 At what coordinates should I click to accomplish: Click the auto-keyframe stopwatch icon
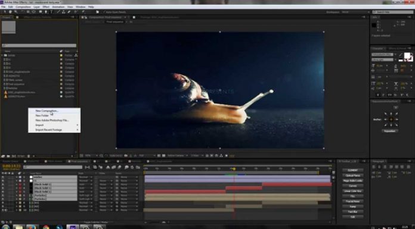(132, 167)
